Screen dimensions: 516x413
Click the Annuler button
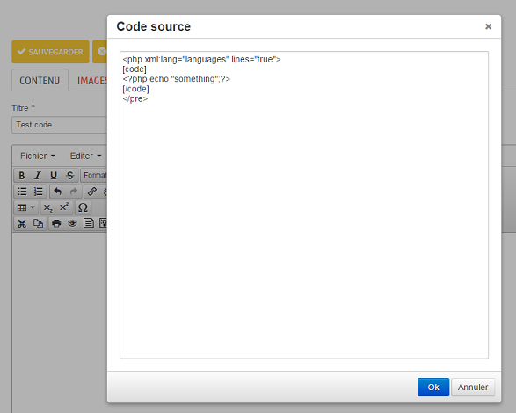[473, 387]
